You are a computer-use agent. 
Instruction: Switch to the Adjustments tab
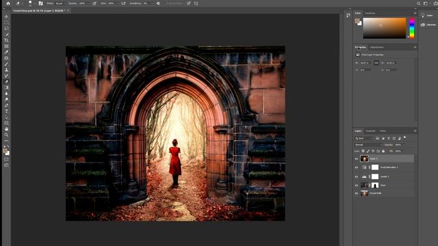click(377, 47)
